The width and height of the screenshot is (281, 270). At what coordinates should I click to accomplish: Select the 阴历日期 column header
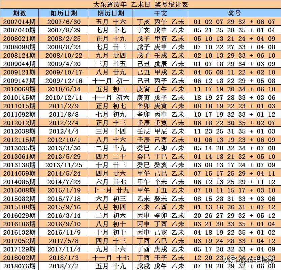pos(111,13)
